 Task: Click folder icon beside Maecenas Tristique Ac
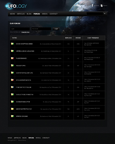pyautogui.click(x=12, y=109)
